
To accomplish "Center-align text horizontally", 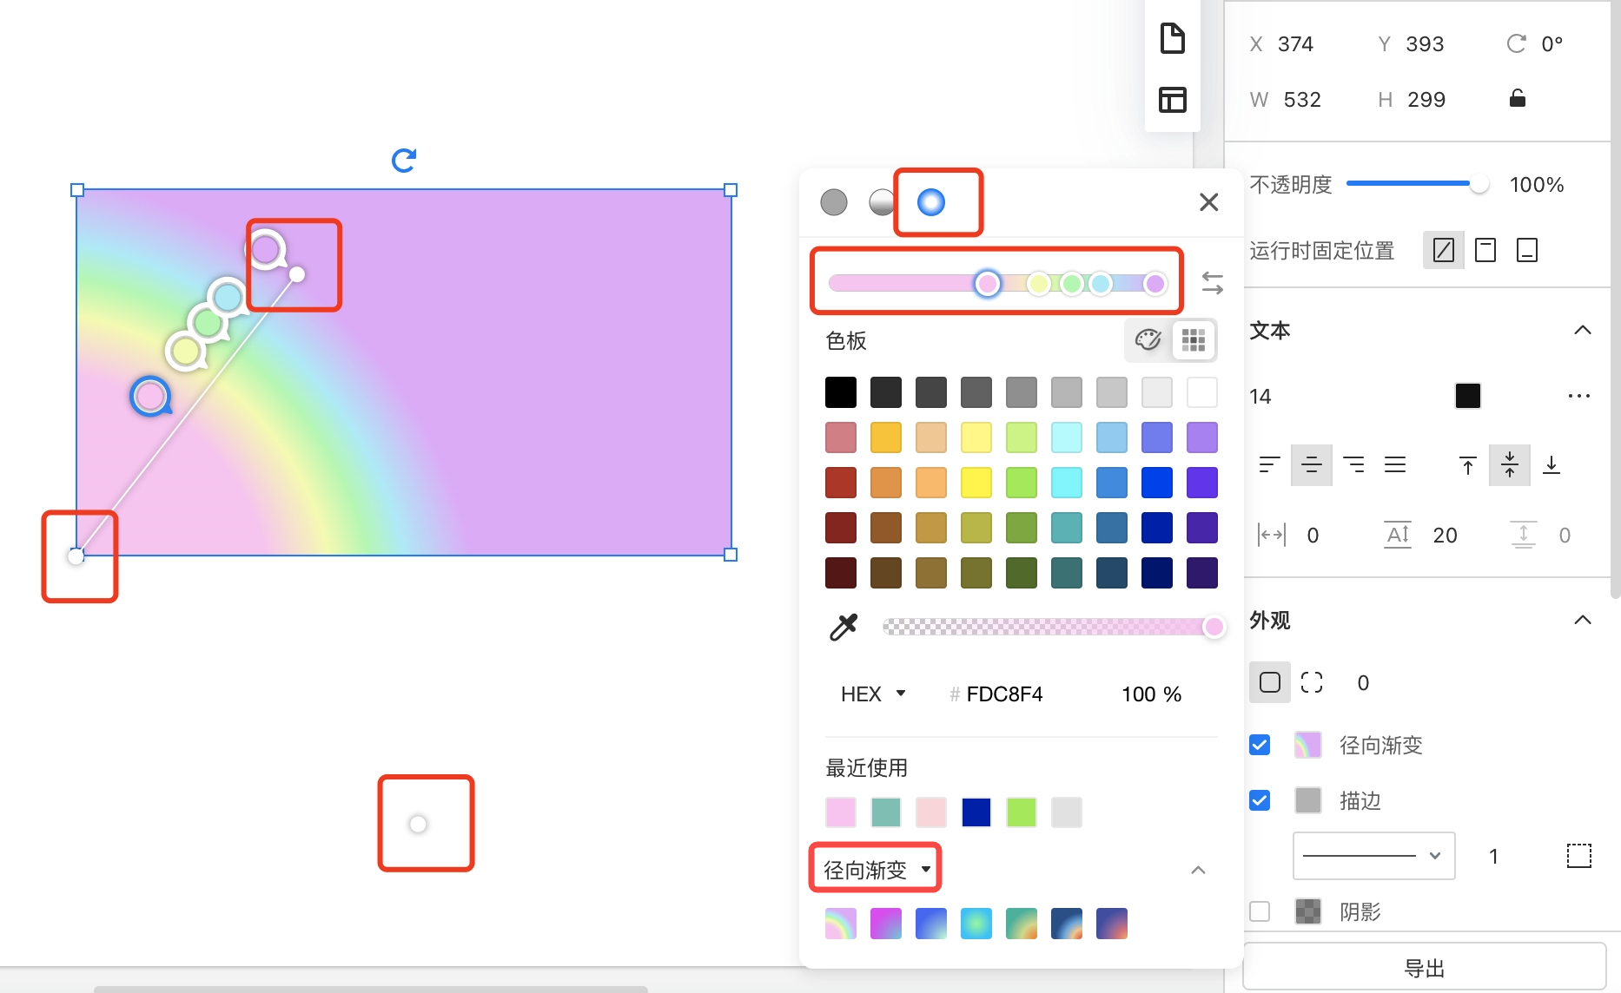I will [1311, 465].
